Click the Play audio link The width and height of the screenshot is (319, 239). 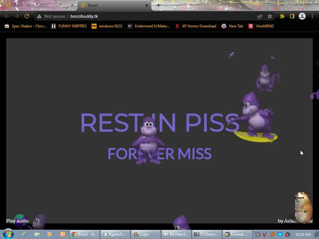(17, 221)
